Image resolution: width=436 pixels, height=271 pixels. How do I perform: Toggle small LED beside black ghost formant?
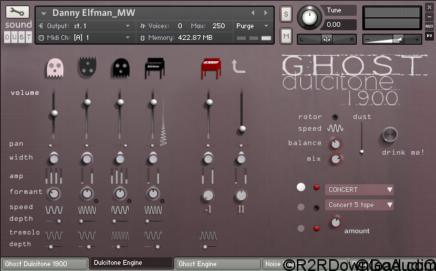[x=129, y=201]
